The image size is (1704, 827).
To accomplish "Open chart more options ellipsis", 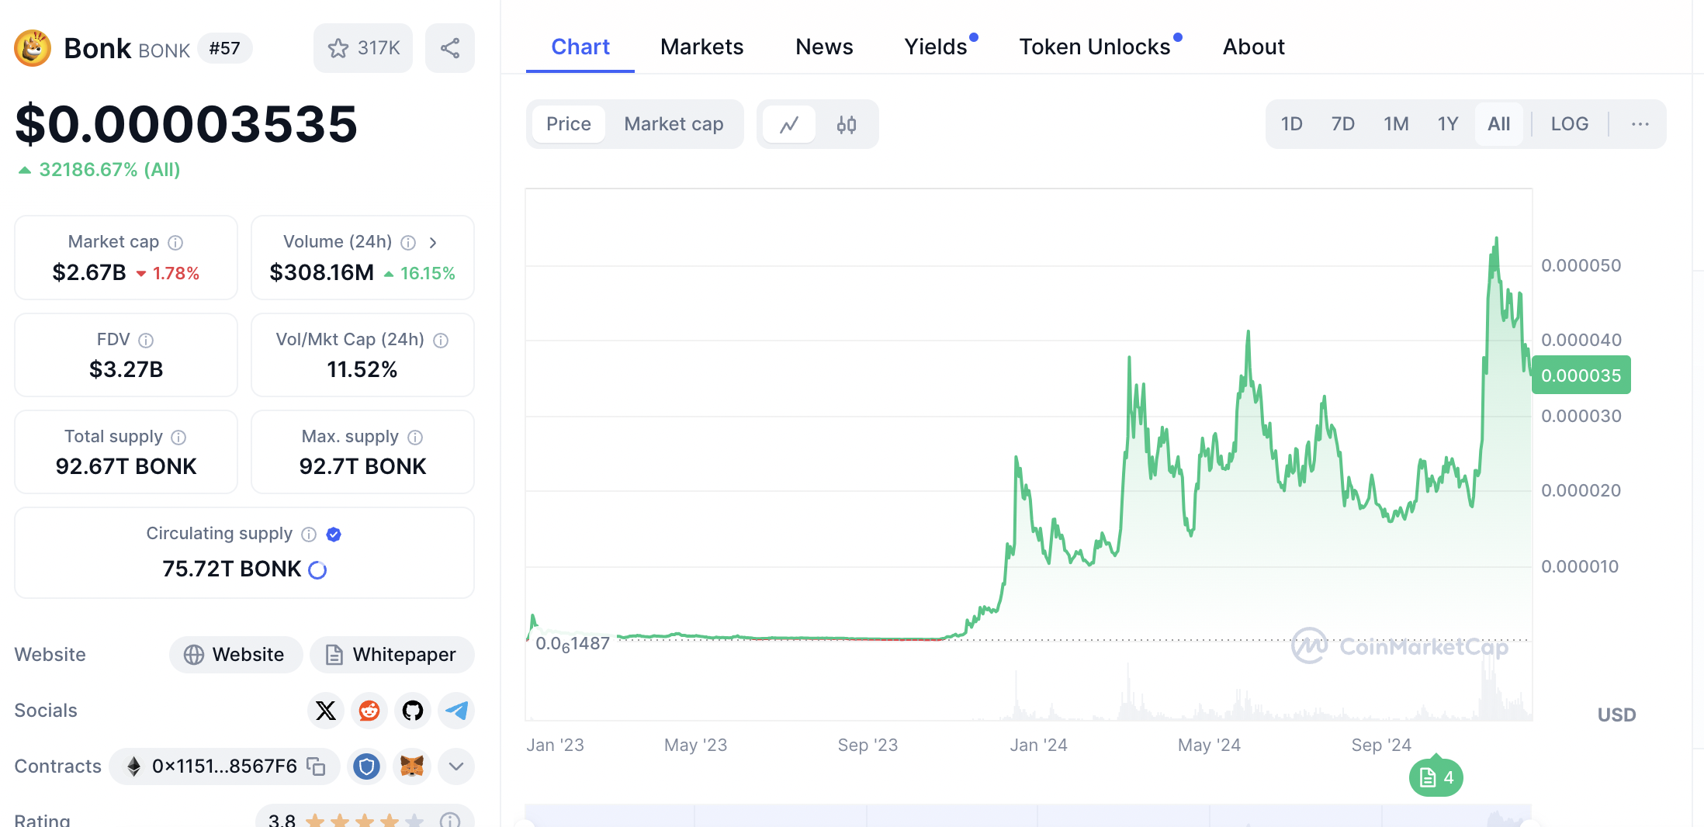I will pos(1640,124).
